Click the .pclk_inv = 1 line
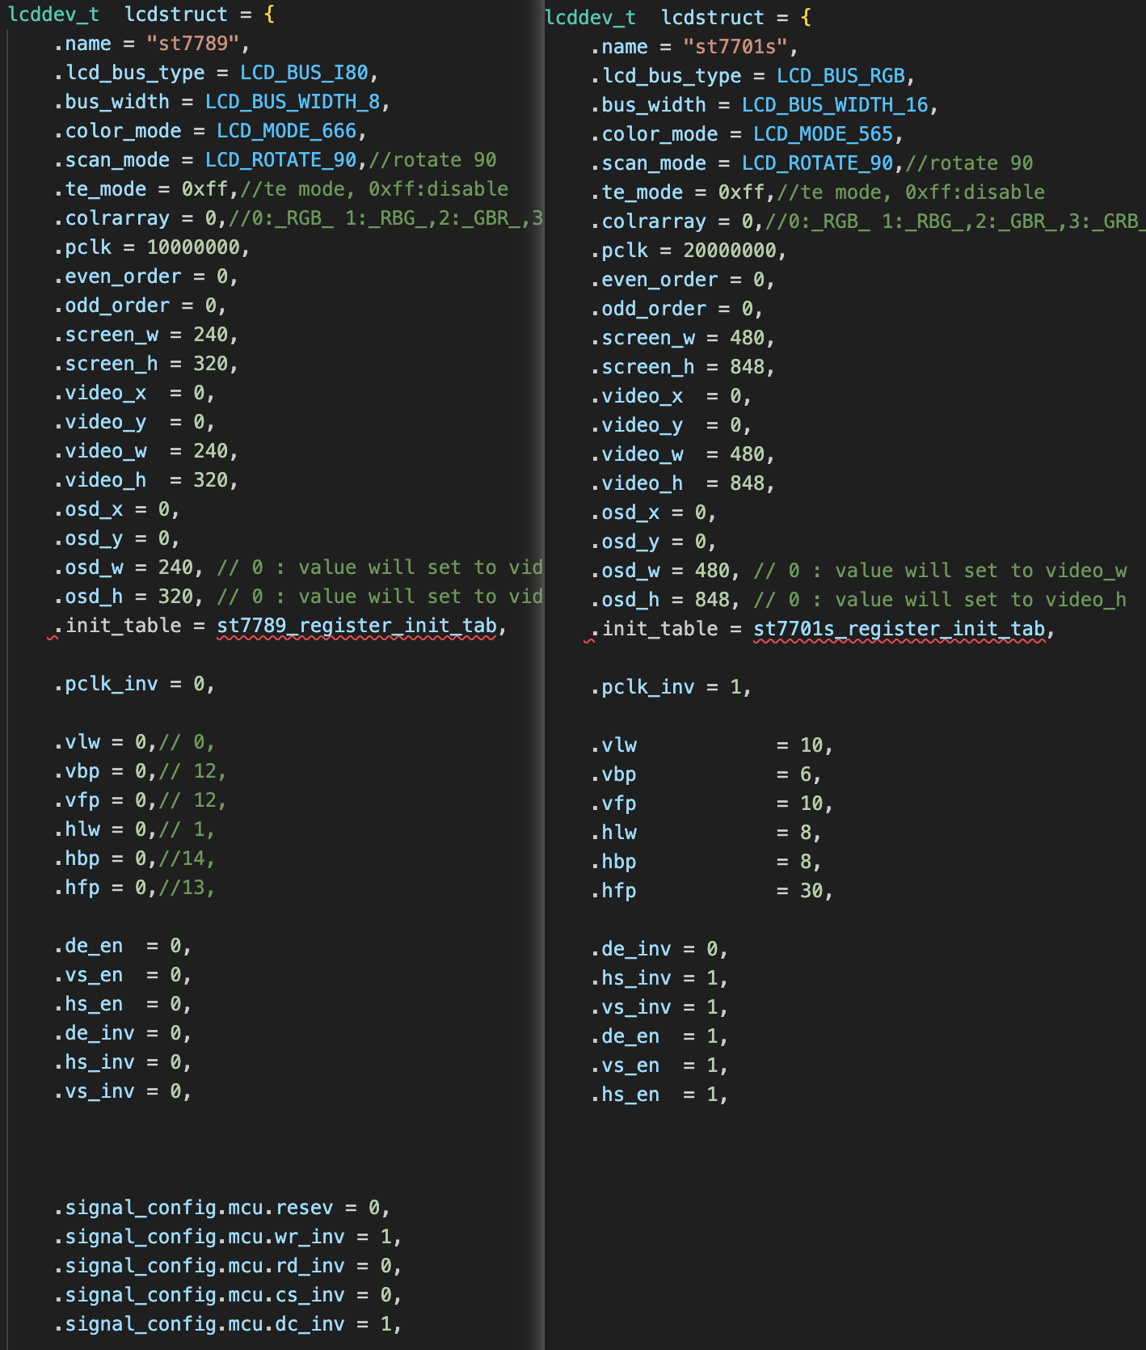The width and height of the screenshot is (1146, 1350). coord(672,687)
